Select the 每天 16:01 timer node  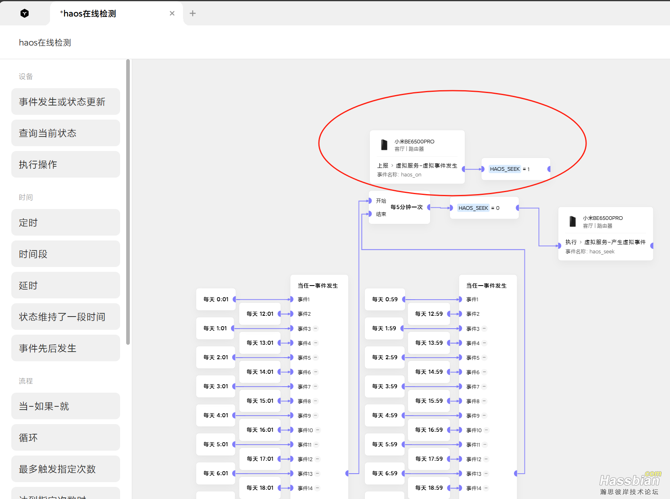coord(260,430)
